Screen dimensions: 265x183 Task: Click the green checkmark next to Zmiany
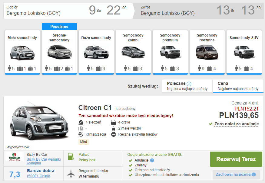coord(130,165)
